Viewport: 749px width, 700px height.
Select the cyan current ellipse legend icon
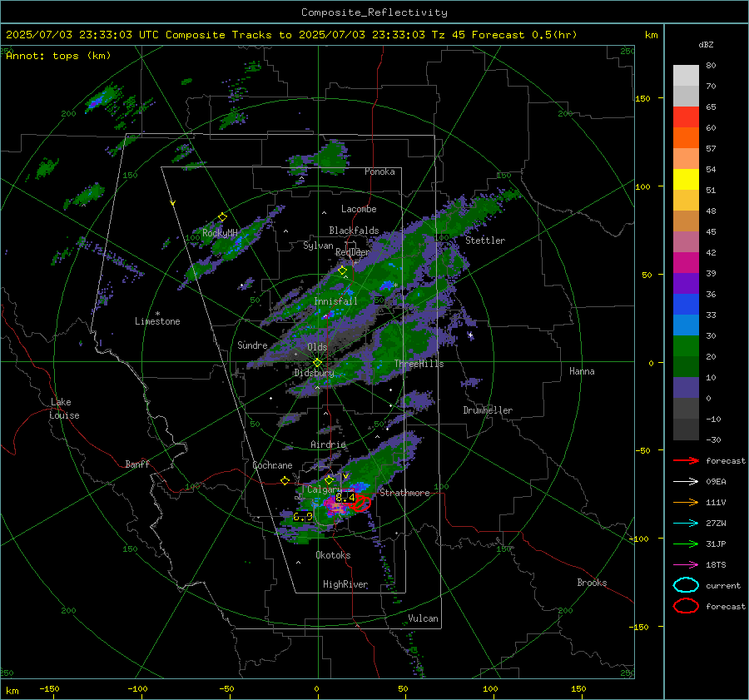pyautogui.click(x=686, y=585)
